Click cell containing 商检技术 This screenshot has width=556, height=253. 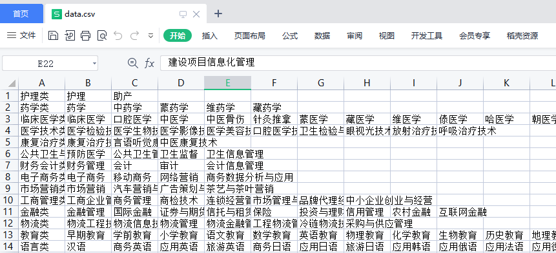pyautogui.click(x=181, y=200)
